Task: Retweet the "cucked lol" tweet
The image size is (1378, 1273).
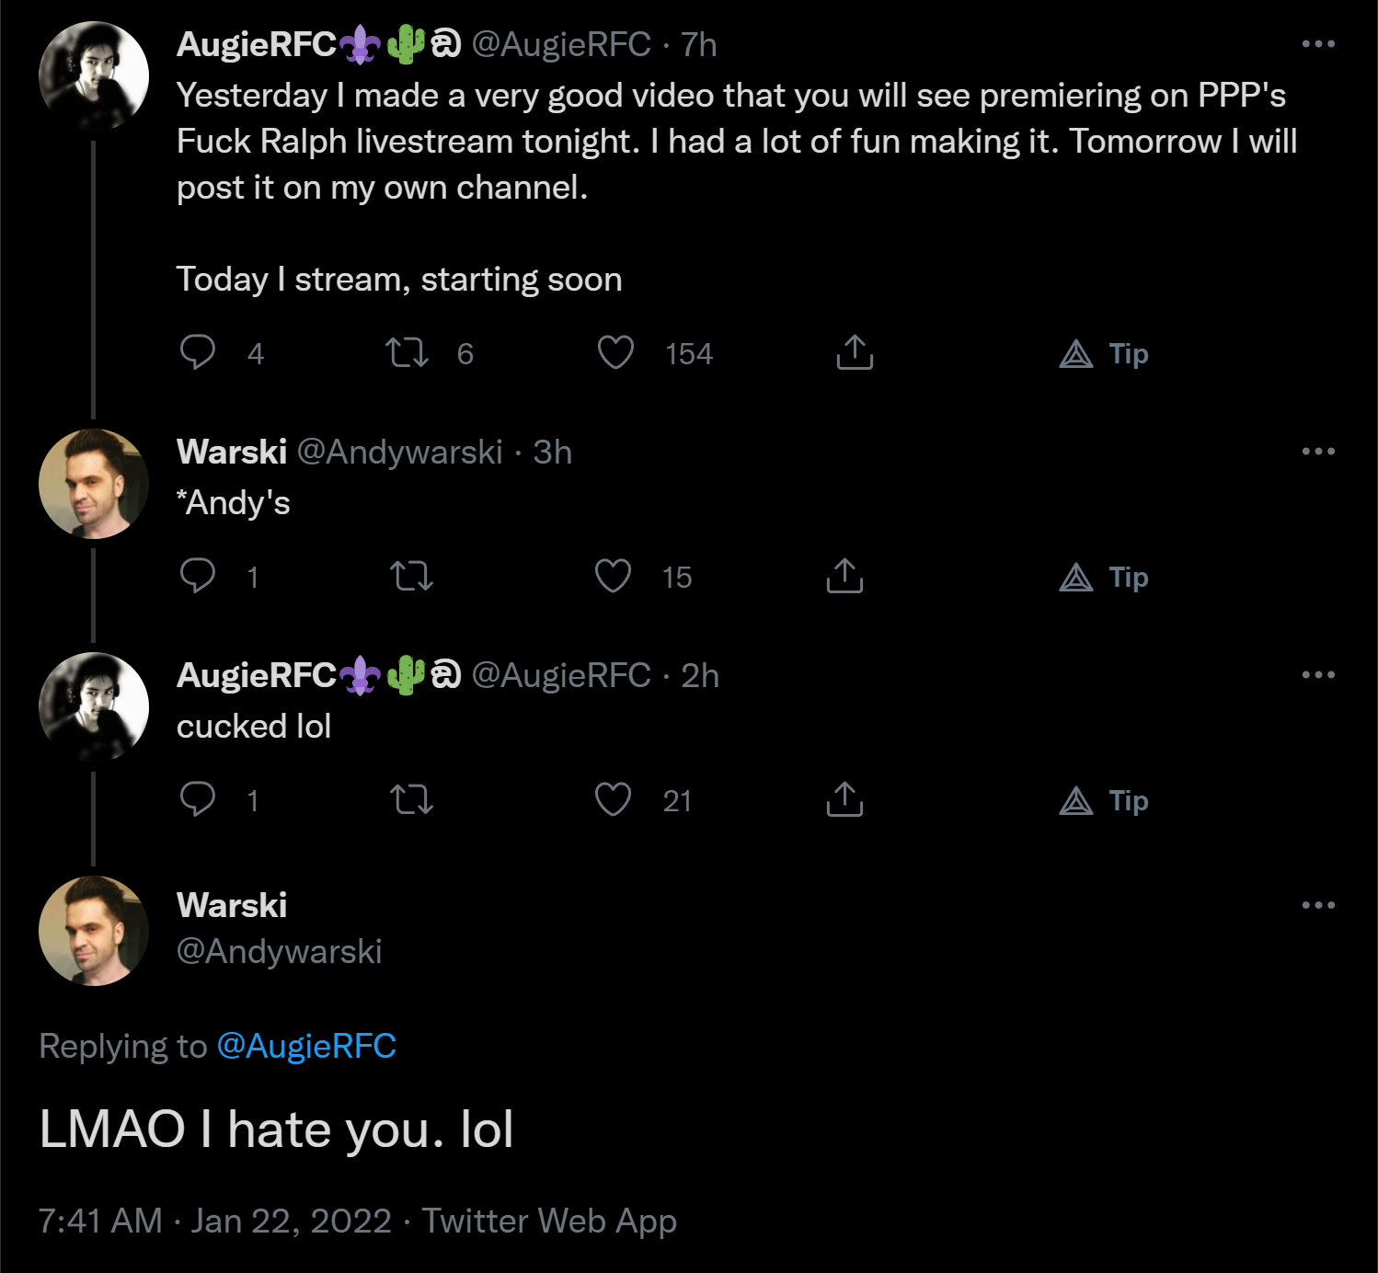Action: click(x=411, y=800)
